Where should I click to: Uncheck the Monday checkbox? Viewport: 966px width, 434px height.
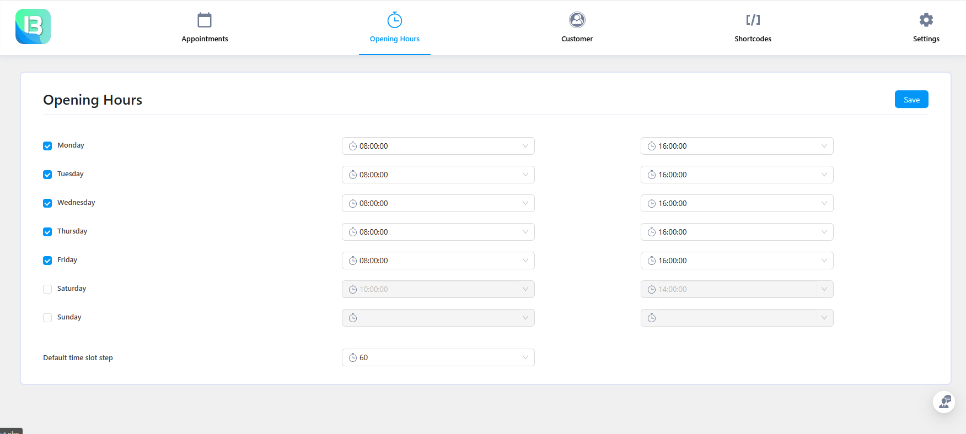tap(47, 146)
